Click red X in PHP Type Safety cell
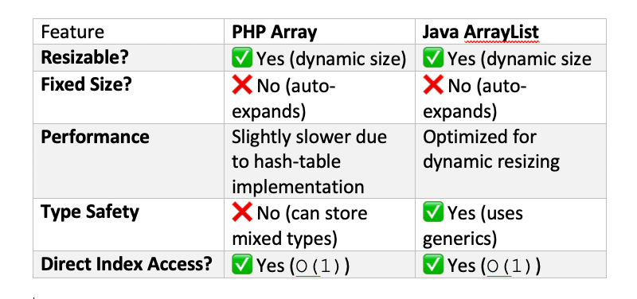Image resolution: width=637 pixels, height=299 pixels. (242, 212)
